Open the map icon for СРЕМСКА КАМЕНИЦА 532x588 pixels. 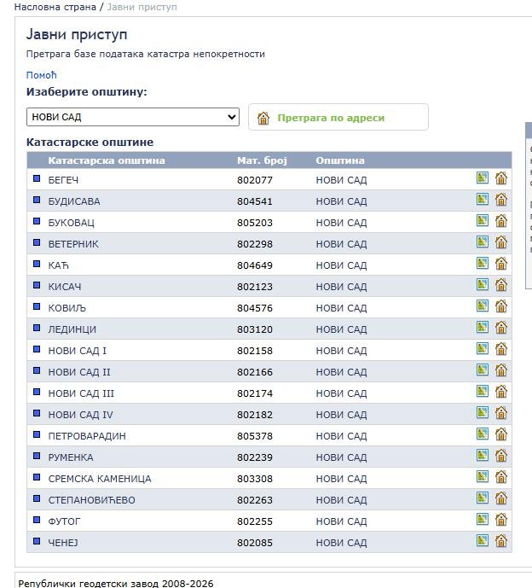[483, 477]
